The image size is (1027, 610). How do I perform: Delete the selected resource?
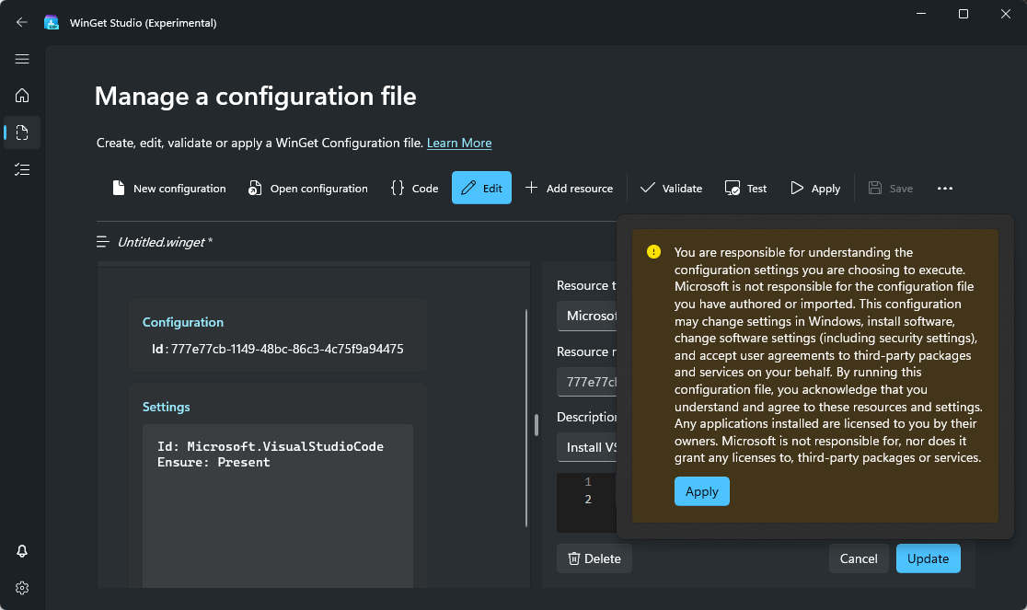[x=594, y=558]
